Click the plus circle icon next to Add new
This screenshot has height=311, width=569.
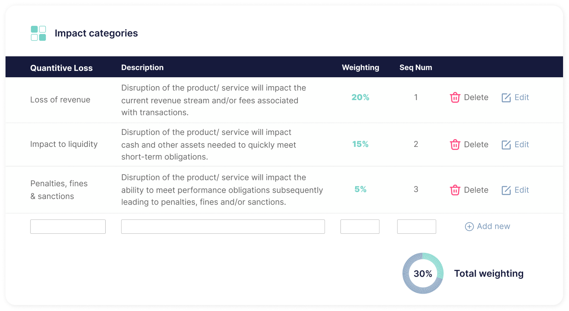point(469,226)
